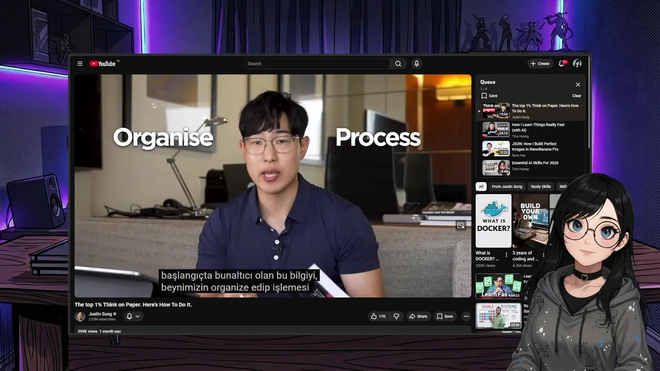This screenshot has width=660, height=371.
Task: Click '533K views' under What is Docker
Action: 485,265
